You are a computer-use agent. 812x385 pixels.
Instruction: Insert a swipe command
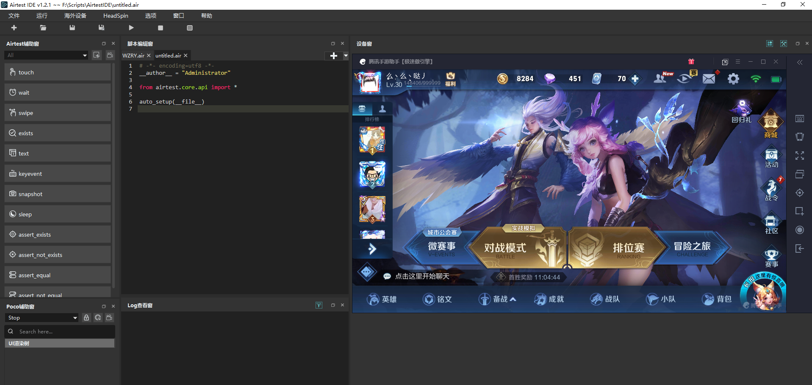(58, 113)
